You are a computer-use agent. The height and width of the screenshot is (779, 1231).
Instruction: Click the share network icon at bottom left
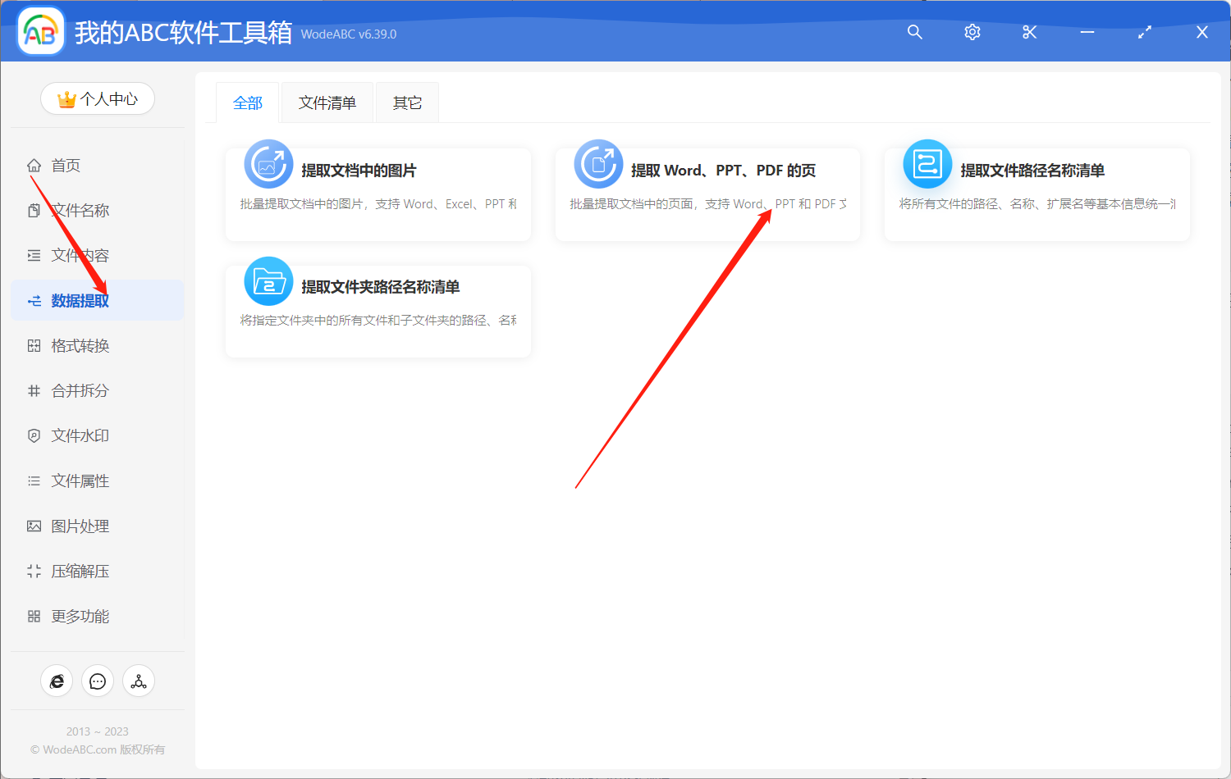pos(139,681)
